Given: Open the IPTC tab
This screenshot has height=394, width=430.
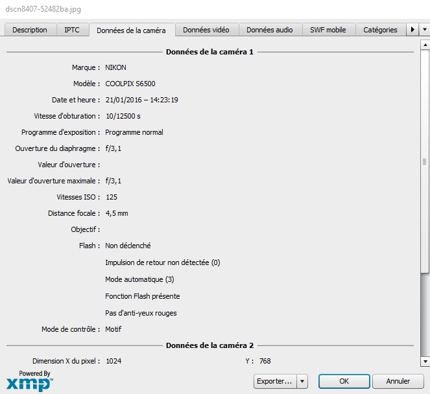Looking at the screenshot, I should [72, 30].
